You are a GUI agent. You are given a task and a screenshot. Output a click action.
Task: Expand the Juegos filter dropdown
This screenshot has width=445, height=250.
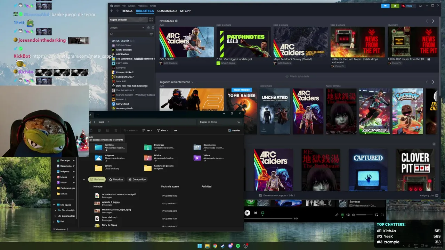[x=127, y=27]
